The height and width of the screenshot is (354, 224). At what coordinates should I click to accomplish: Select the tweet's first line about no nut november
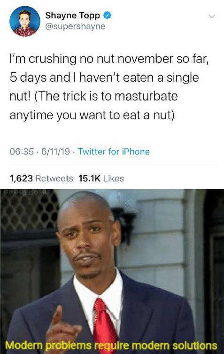(109, 59)
